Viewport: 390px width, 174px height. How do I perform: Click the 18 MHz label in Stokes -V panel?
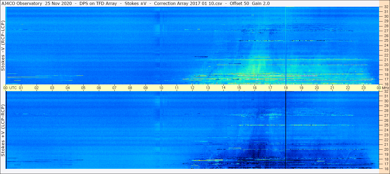click(386, 74)
